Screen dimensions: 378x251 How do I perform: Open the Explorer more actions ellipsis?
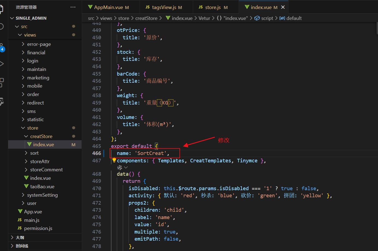[73, 7]
